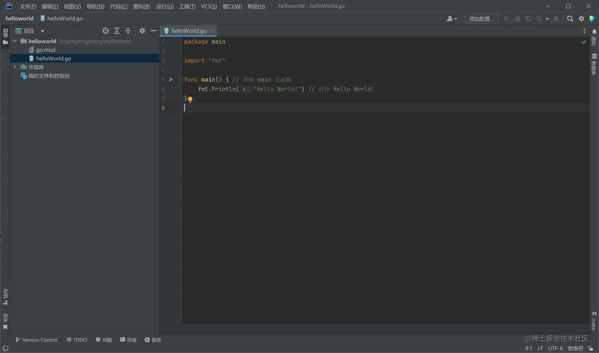Click the Profiler run icon
This screenshot has width=599, height=353.
pyautogui.click(x=539, y=19)
